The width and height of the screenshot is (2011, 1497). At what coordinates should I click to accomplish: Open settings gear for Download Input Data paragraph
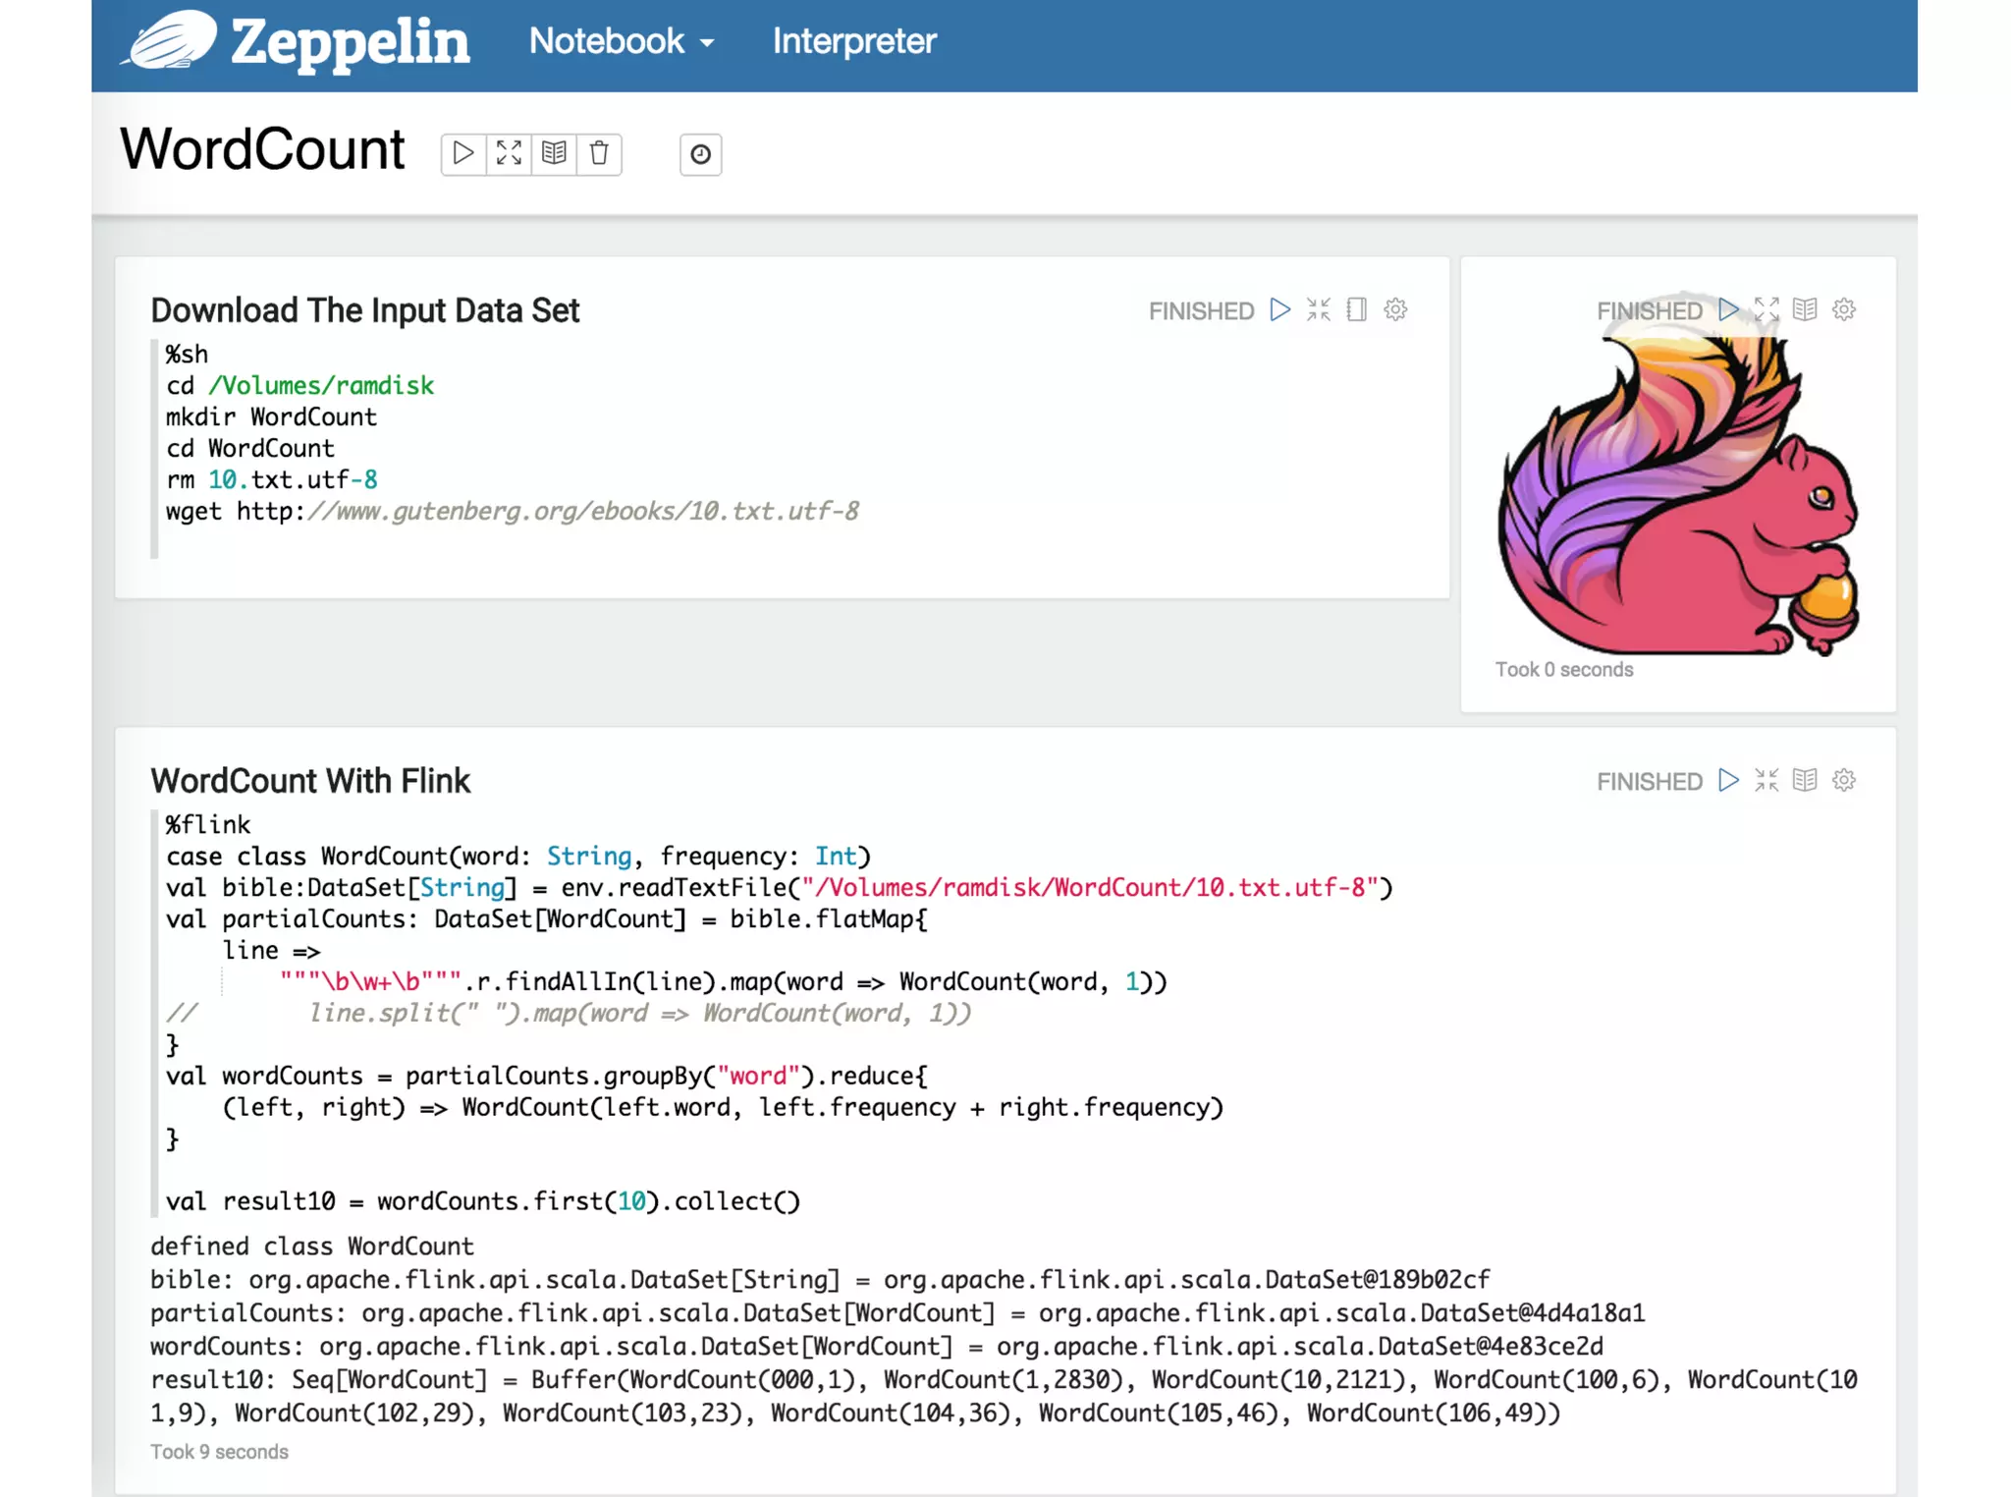1395,310
